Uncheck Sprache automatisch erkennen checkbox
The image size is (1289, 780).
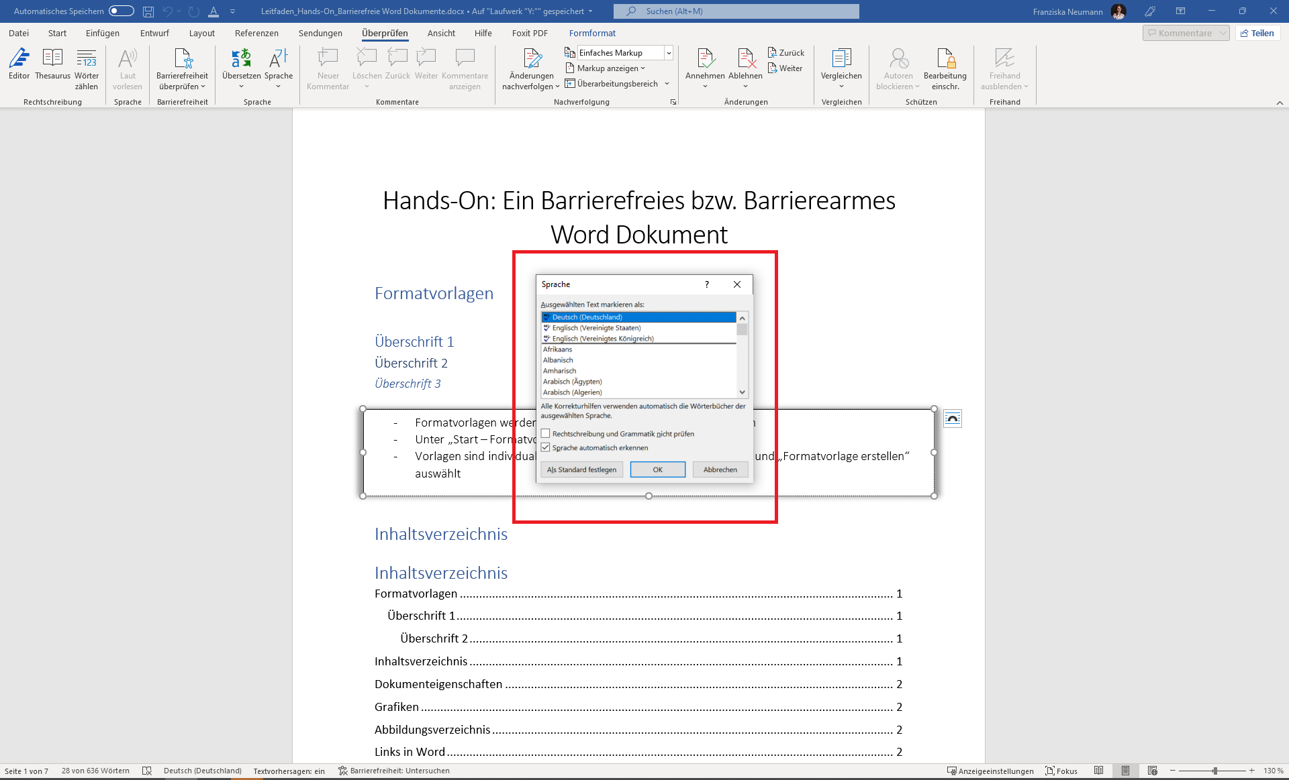(546, 447)
